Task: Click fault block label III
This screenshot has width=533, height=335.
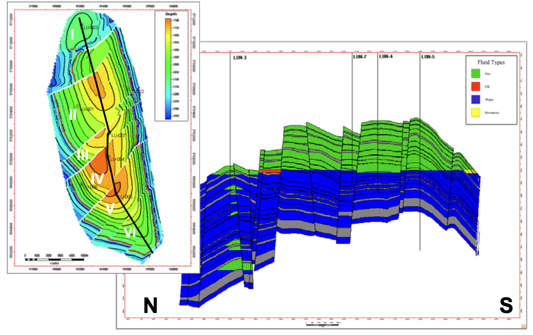Action: [82, 156]
